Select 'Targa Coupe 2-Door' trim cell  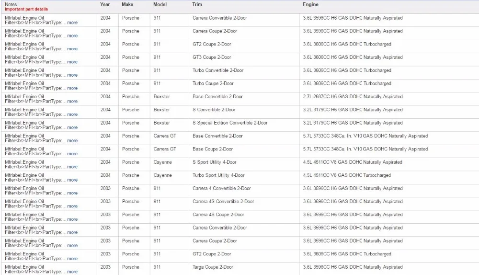coord(213,267)
